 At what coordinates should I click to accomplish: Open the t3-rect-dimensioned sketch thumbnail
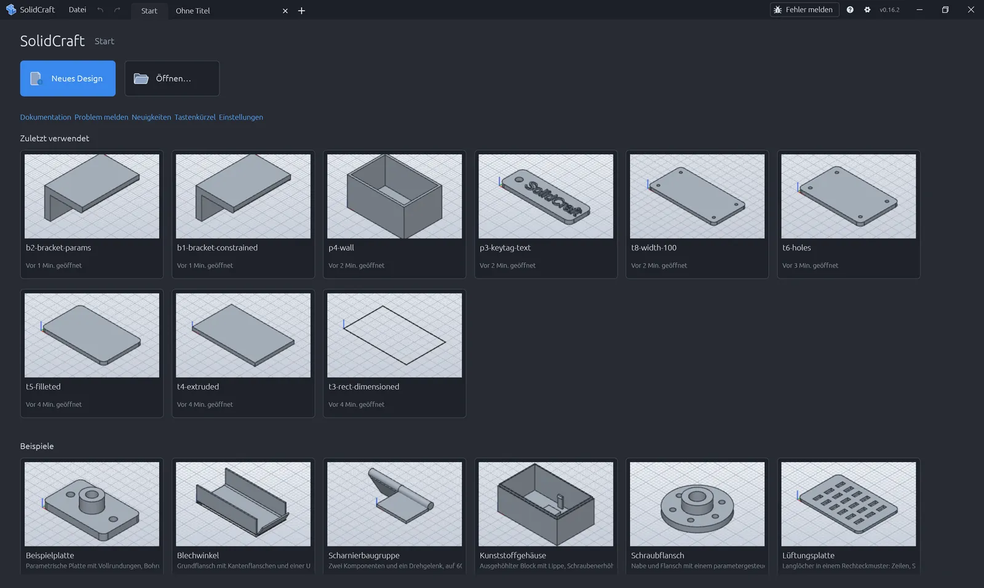click(x=394, y=335)
